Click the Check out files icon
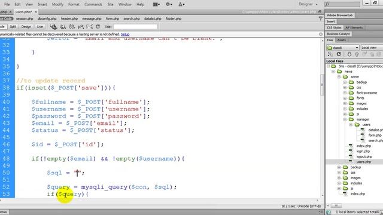The width and height of the screenshot is (383, 215). point(364,54)
